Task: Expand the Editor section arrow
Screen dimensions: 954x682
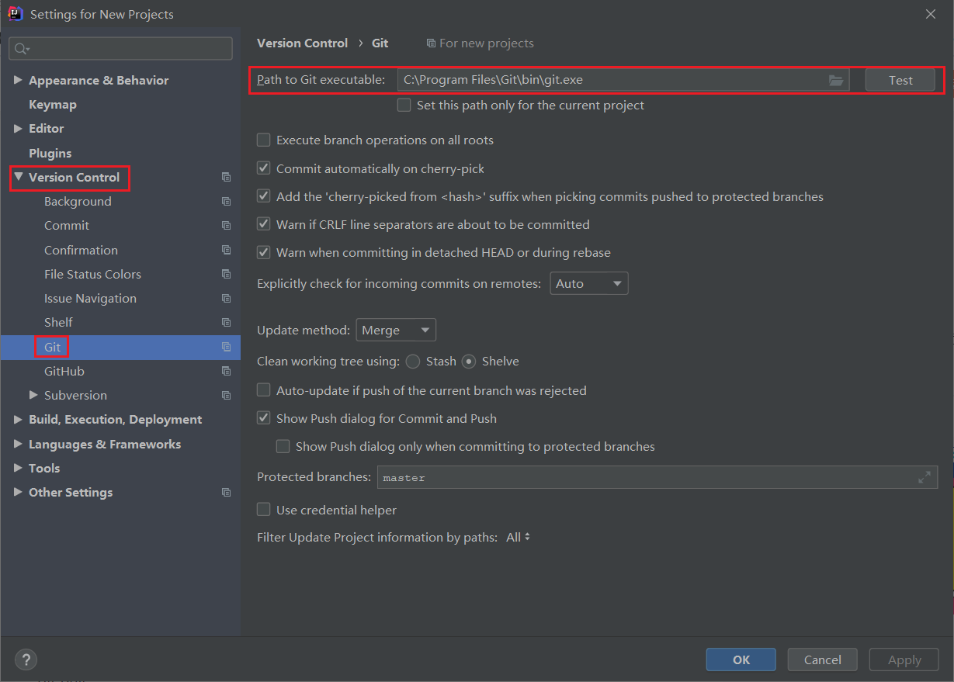Action: (x=18, y=128)
